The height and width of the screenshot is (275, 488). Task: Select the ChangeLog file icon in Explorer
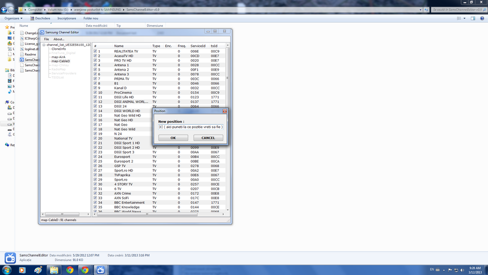click(x=22, y=33)
